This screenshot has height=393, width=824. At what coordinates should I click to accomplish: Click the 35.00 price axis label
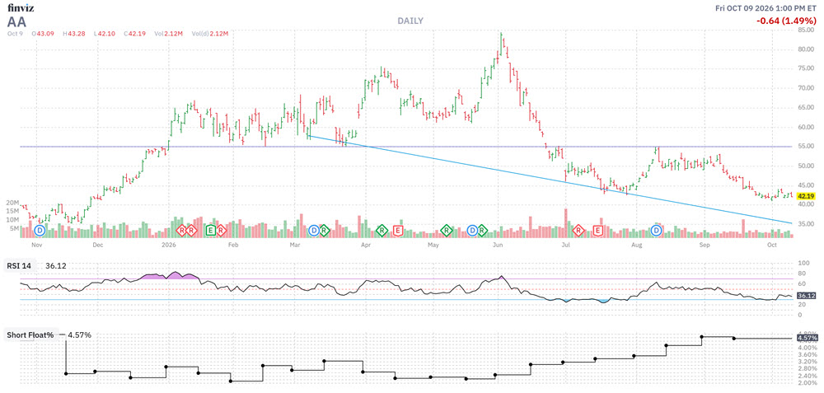806,224
